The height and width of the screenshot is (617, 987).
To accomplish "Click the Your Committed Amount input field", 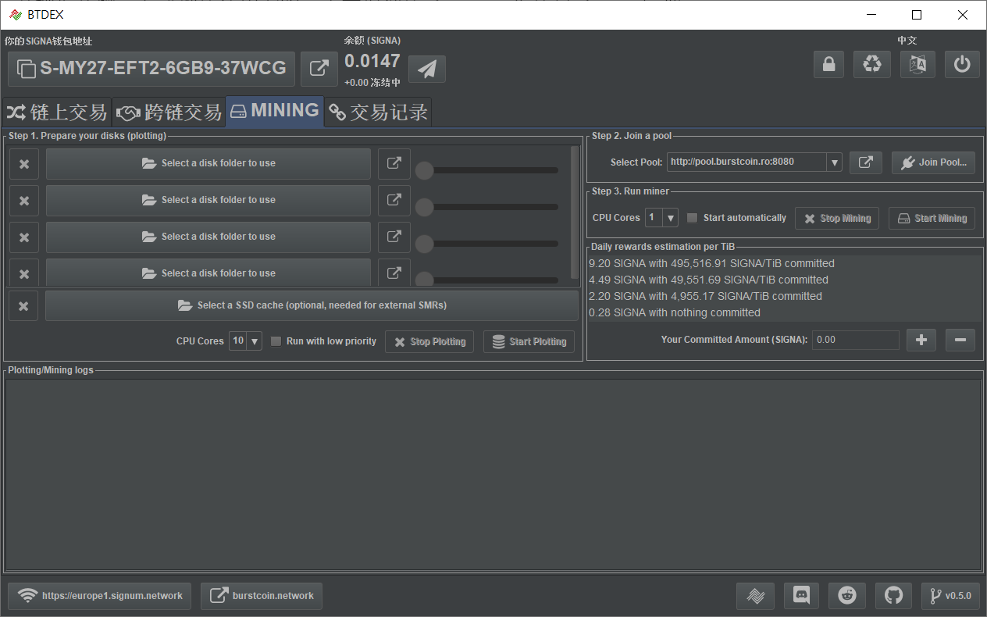I will 856,340.
